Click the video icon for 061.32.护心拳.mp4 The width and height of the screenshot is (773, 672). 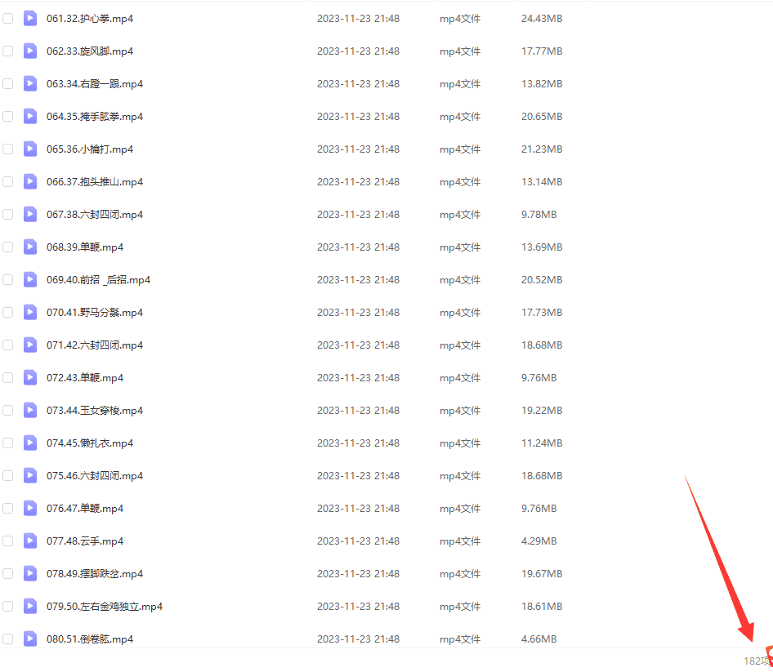click(30, 18)
